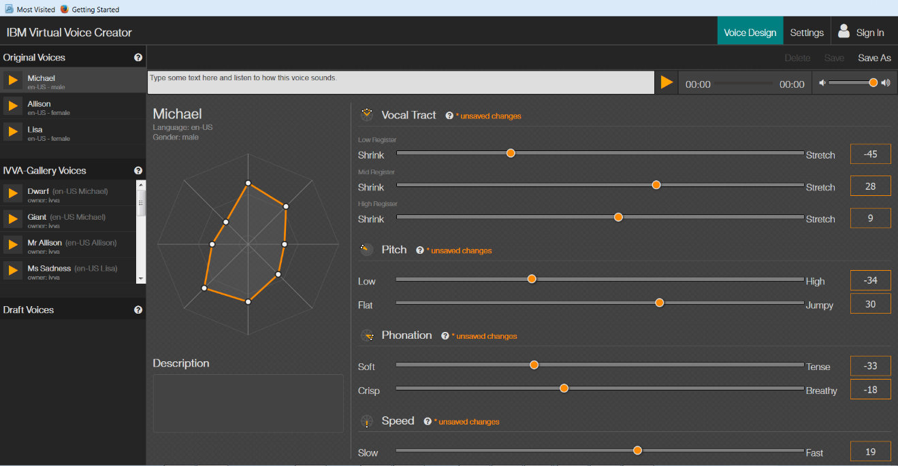Screen dimensions: 898x466
Task: Mute audio using the speaker icon
Action: coord(822,83)
